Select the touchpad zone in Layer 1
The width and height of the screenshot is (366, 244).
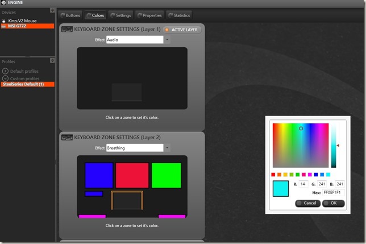point(127,92)
